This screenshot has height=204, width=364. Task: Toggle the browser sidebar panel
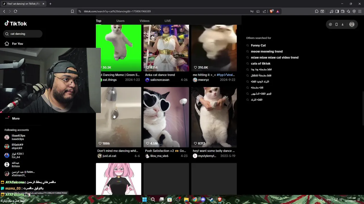coord(337,11)
